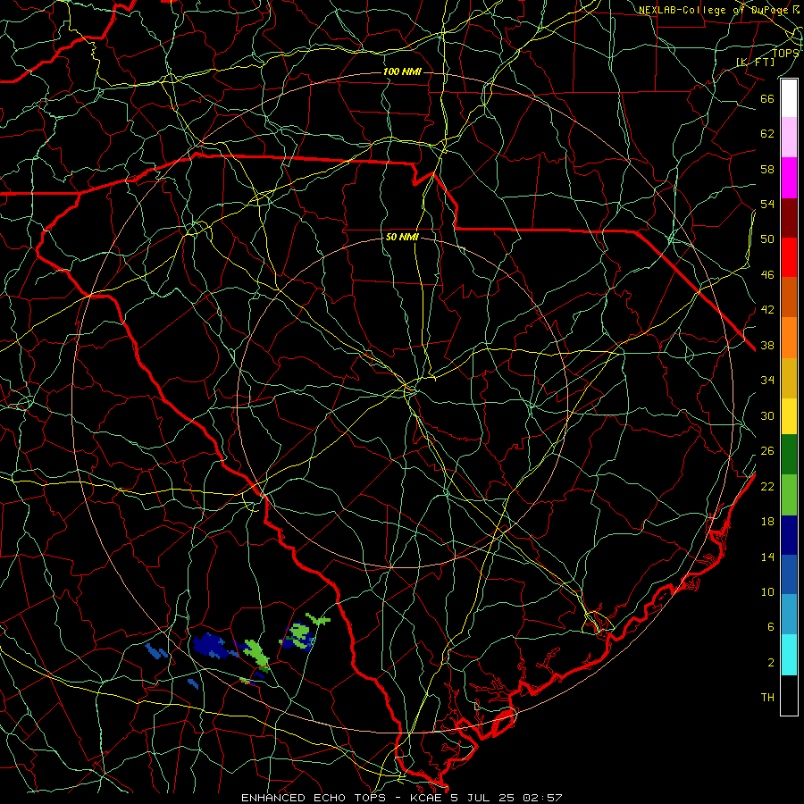Click the "38" legend value
Viewport: 804px width, 804px height.
767,345
